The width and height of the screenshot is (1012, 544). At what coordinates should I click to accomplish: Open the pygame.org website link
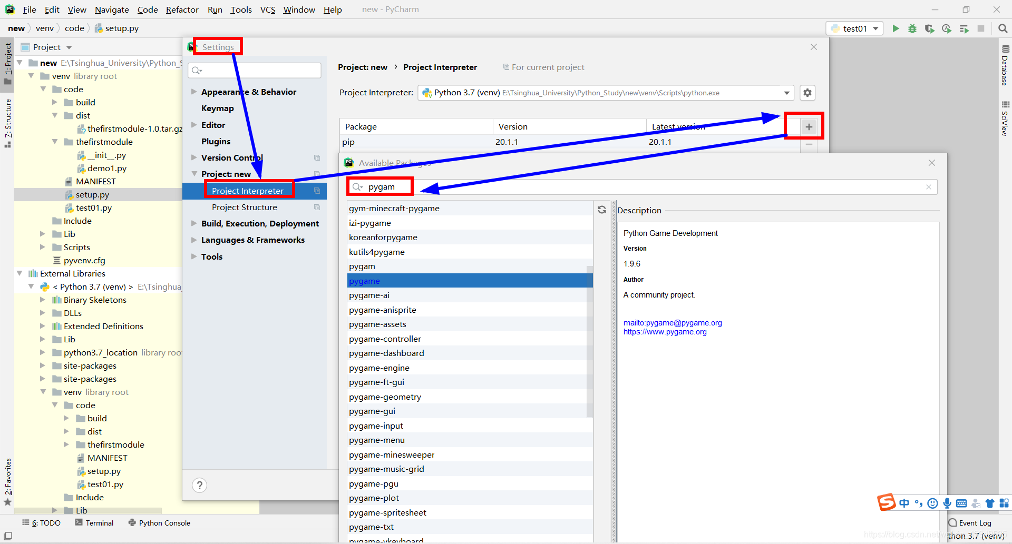pos(665,332)
